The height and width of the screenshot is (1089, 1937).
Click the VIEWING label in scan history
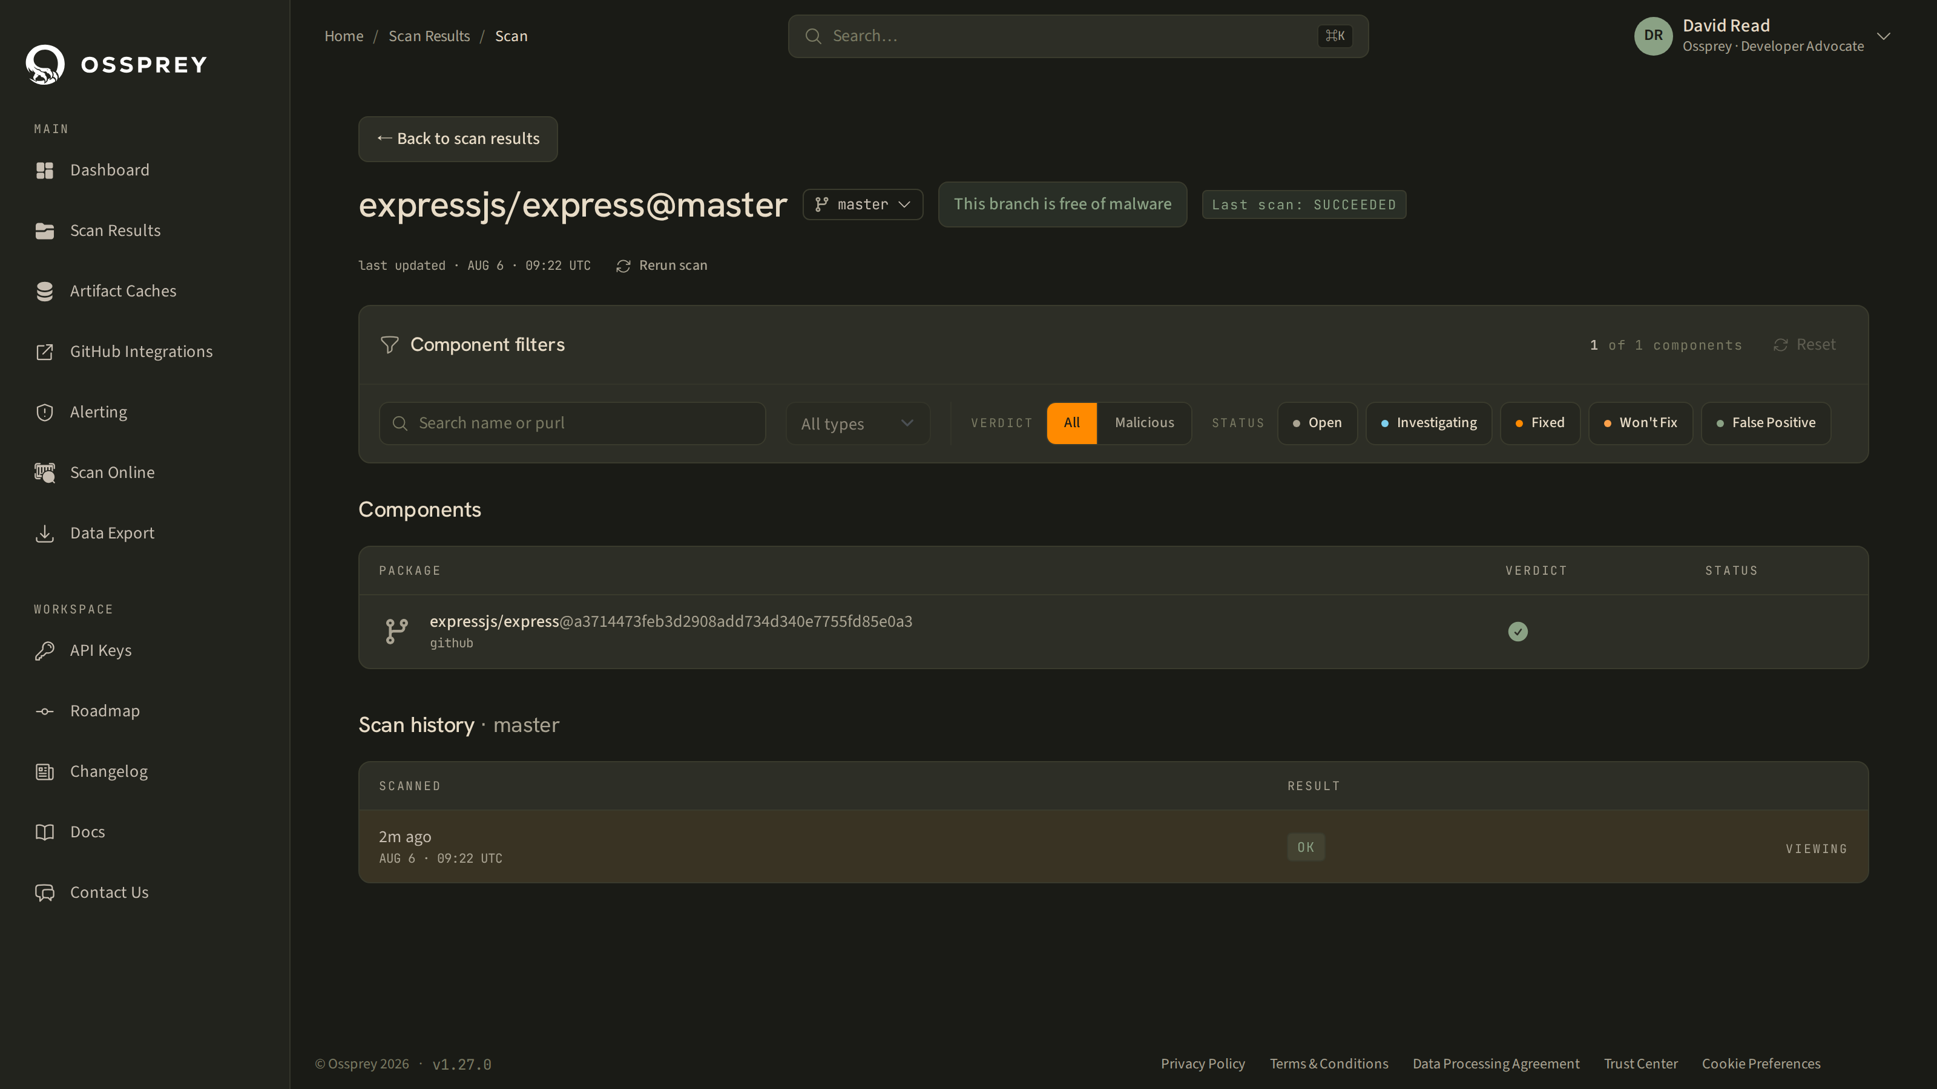[1816, 848]
